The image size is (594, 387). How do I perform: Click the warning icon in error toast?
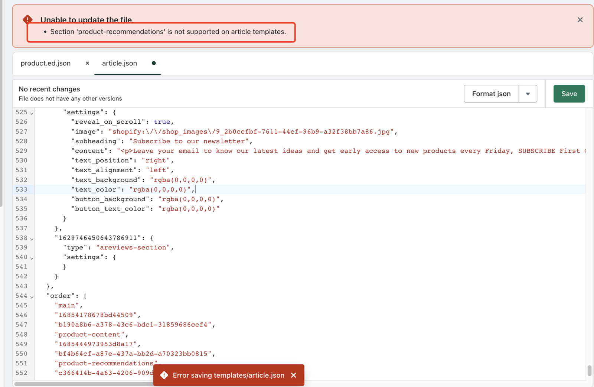[164, 375]
